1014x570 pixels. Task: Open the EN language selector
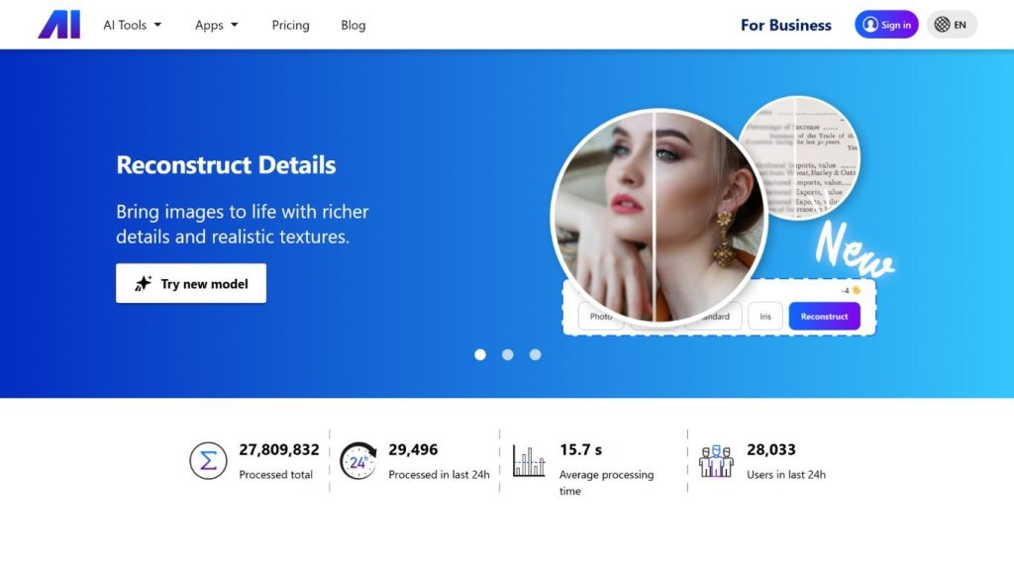coord(952,24)
